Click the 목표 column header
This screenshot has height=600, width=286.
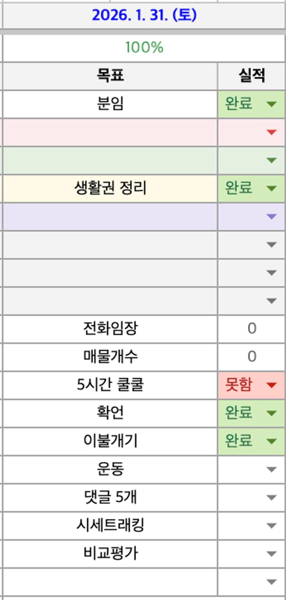click(110, 76)
